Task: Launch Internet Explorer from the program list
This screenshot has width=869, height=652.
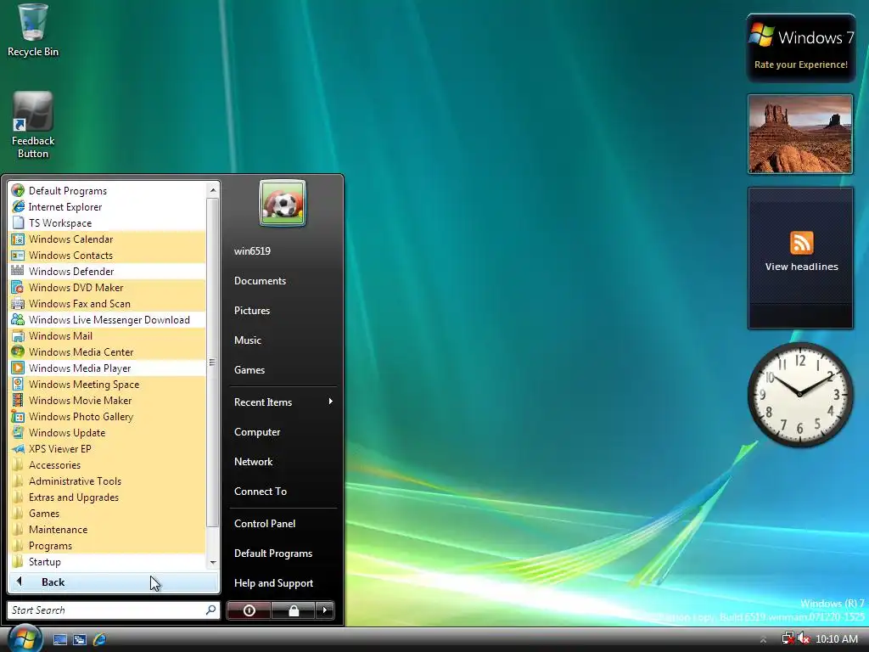Action: 108,207
